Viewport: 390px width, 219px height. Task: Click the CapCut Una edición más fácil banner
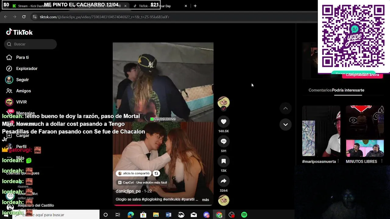142,182
